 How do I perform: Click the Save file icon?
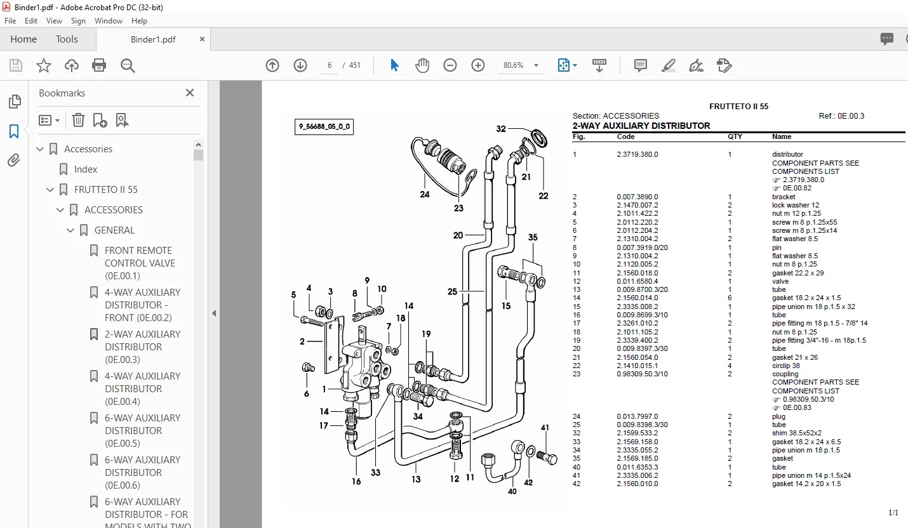click(16, 65)
